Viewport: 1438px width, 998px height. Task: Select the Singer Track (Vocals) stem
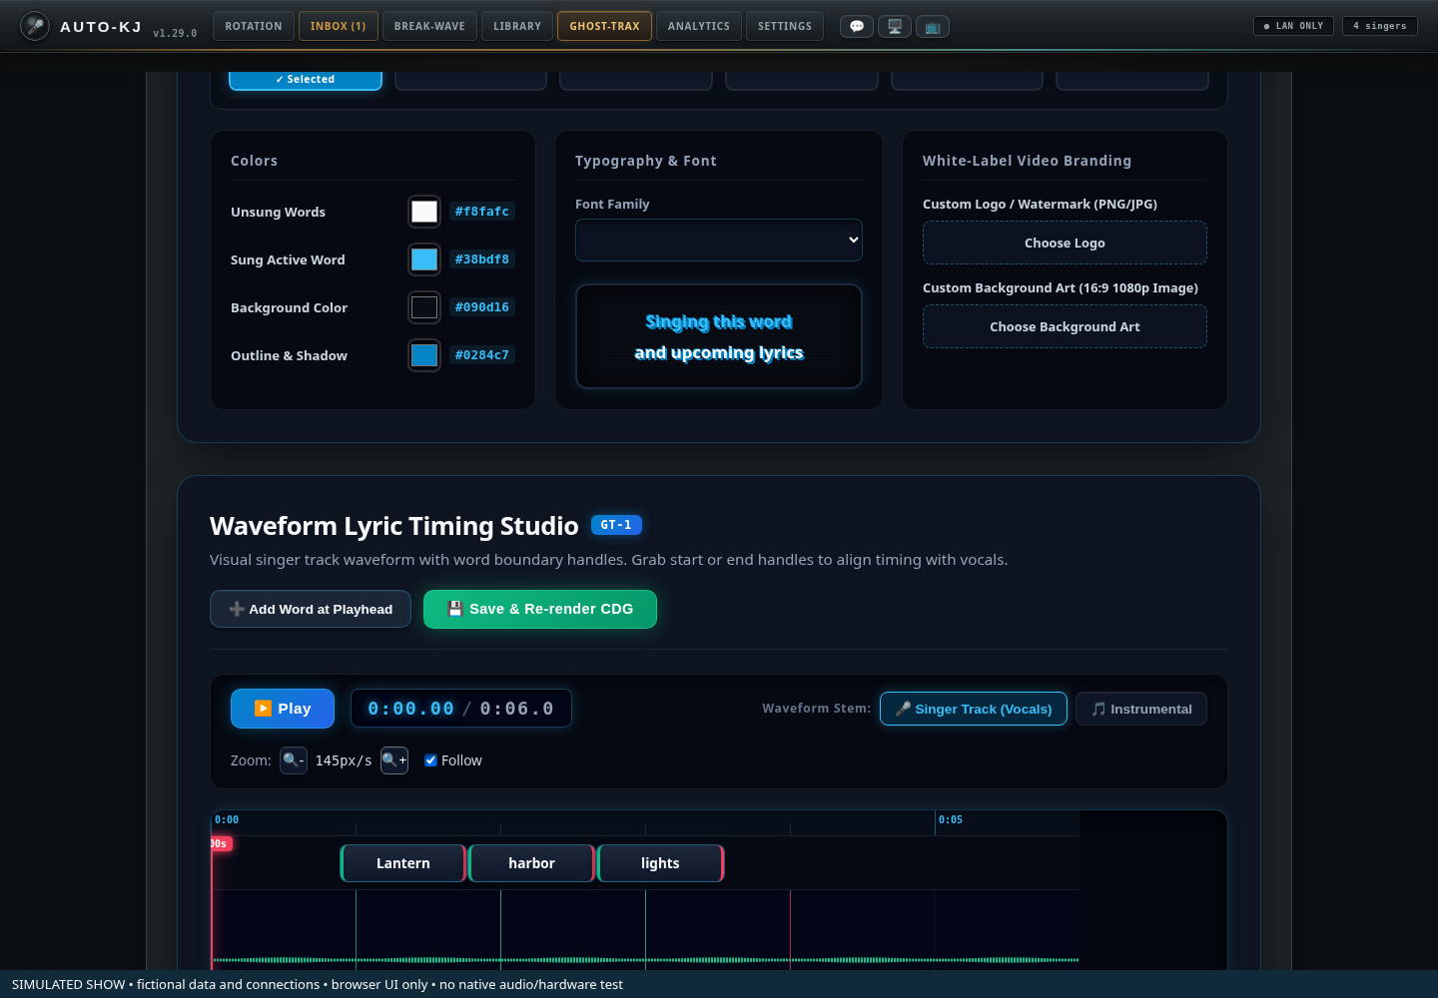(x=974, y=709)
